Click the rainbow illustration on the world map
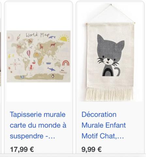Viewport: 146px width, 157px height. (66, 63)
